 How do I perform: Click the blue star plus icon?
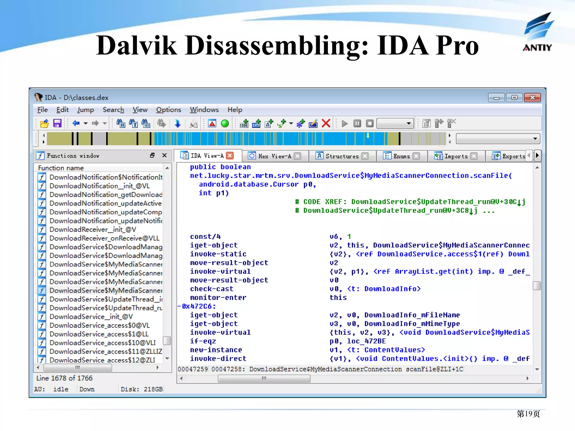coord(300,123)
